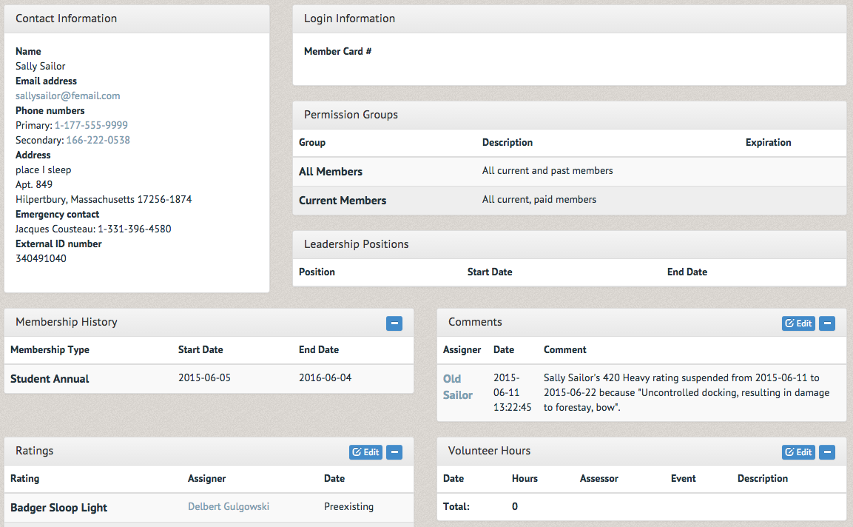Click Edit button in Volunteer Hours panel

tap(798, 452)
